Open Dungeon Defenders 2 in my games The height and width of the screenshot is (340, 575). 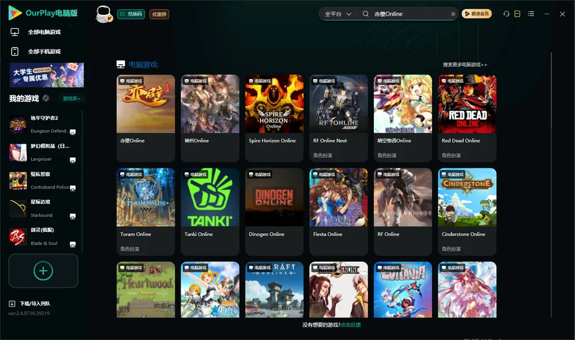(x=43, y=124)
